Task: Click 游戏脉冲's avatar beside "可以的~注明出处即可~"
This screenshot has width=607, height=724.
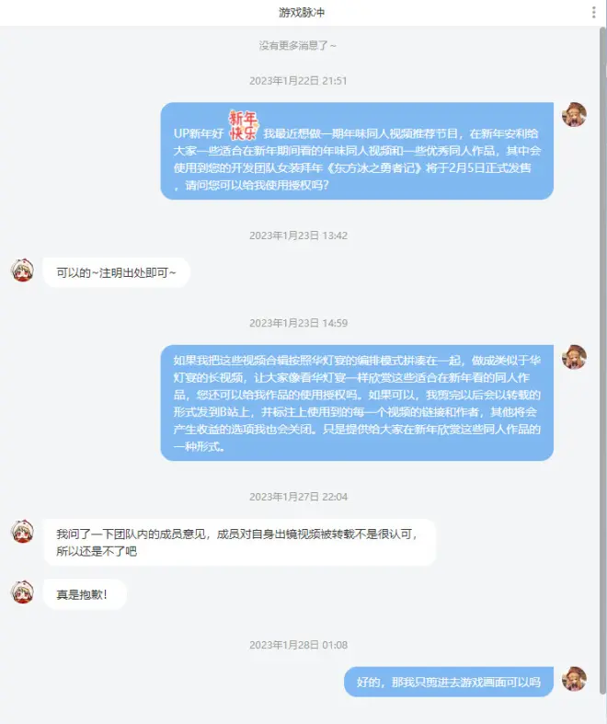Action: tap(22, 270)
